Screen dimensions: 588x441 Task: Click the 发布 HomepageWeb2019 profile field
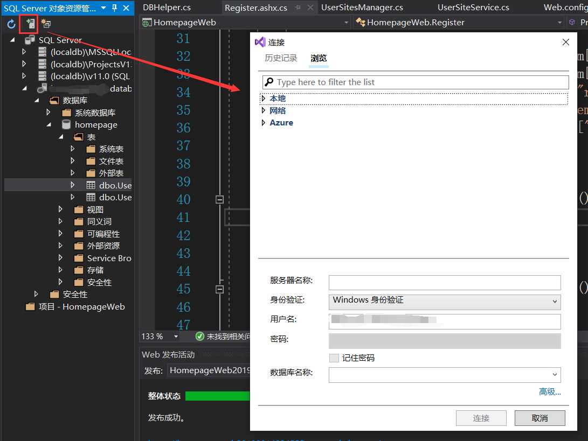(210, 370)
